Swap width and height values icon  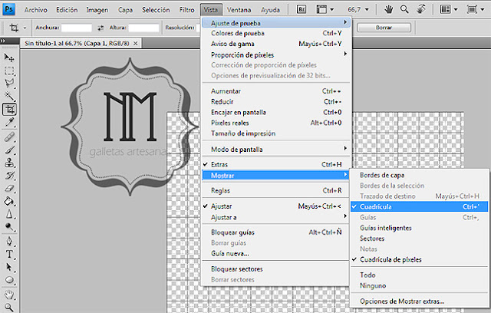[x=101, y=28]
